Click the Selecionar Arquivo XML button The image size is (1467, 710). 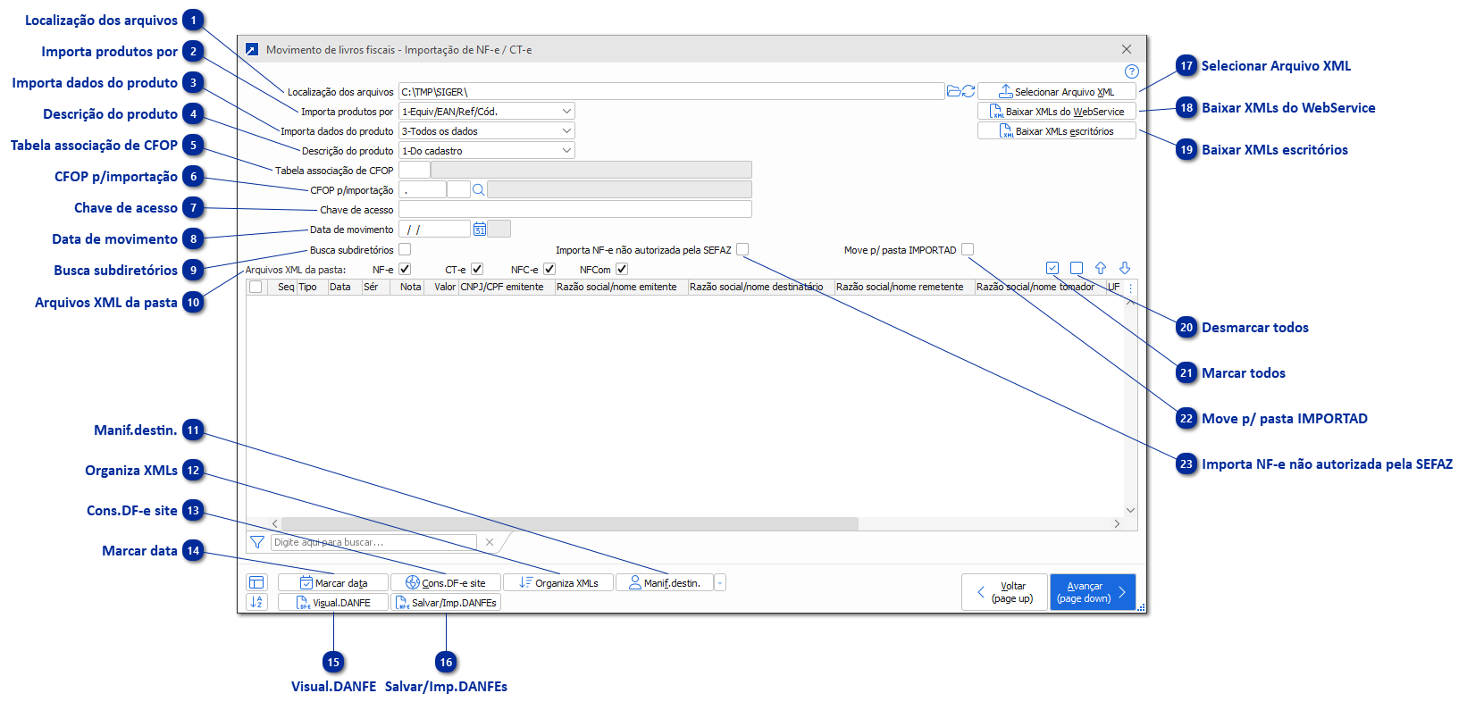1057,91
